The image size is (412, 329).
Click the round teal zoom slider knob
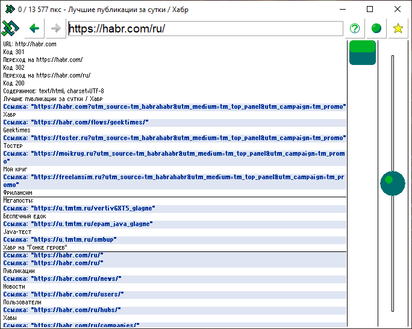(393, 183)
